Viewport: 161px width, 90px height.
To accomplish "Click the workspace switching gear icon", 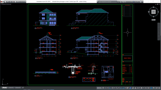I will (142, 88).
